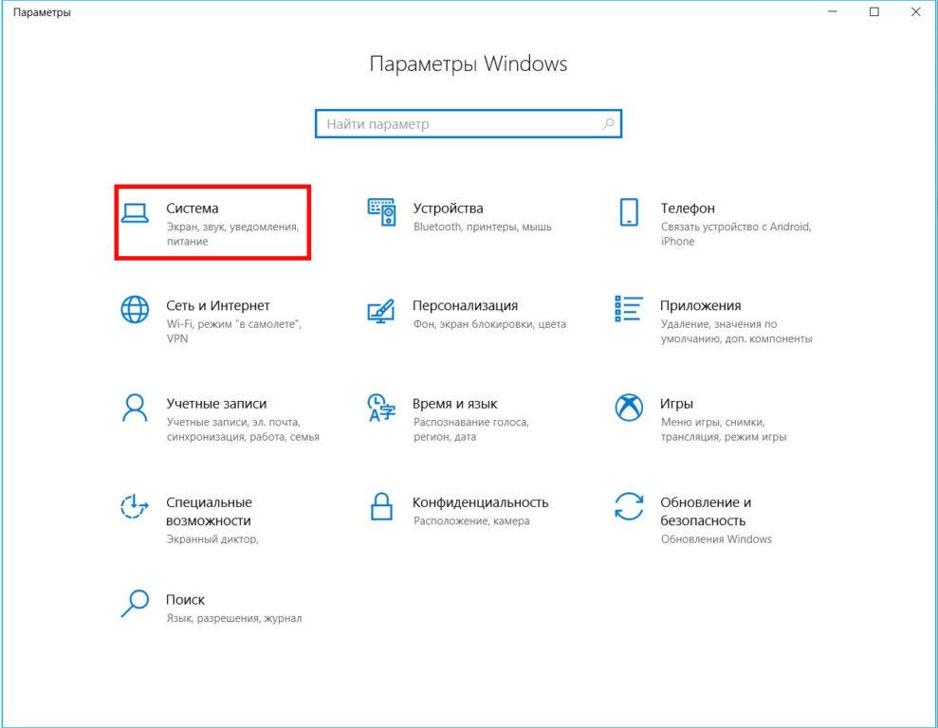
Task: Click the Update and Security arrows icon
Action: [x=629, y=506]
